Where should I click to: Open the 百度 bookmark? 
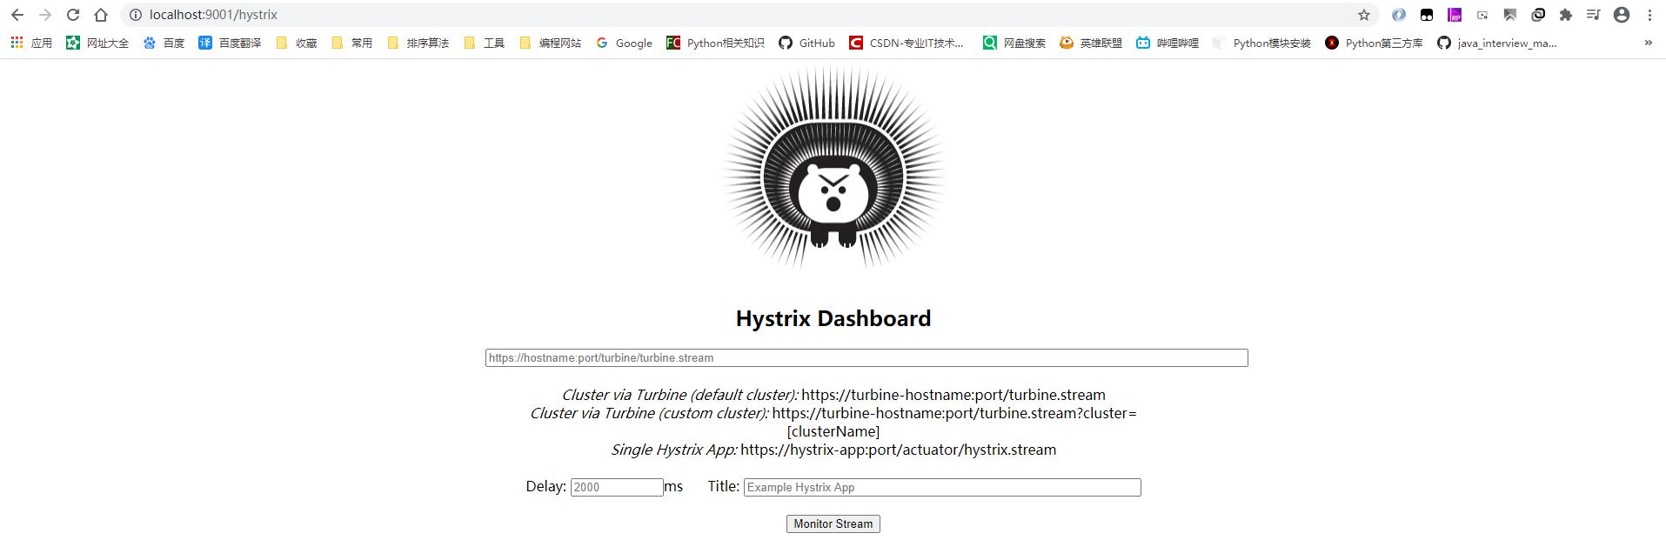point(164,43)
